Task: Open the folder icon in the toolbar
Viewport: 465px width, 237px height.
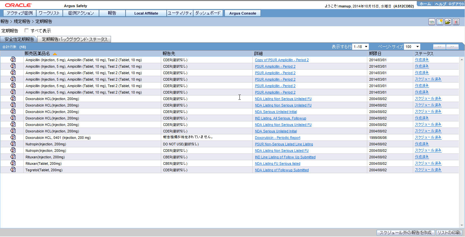Action: [x=448, y=22]
